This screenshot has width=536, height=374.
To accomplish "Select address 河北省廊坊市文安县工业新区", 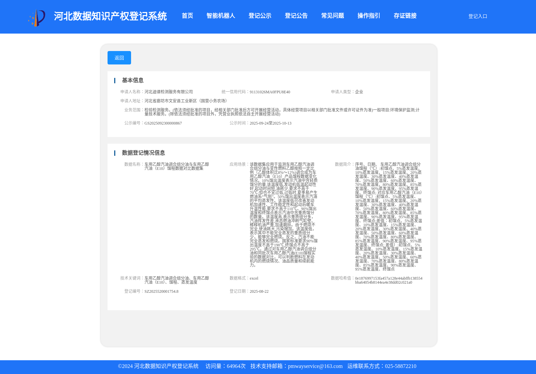I will click(x=187, y=101).
